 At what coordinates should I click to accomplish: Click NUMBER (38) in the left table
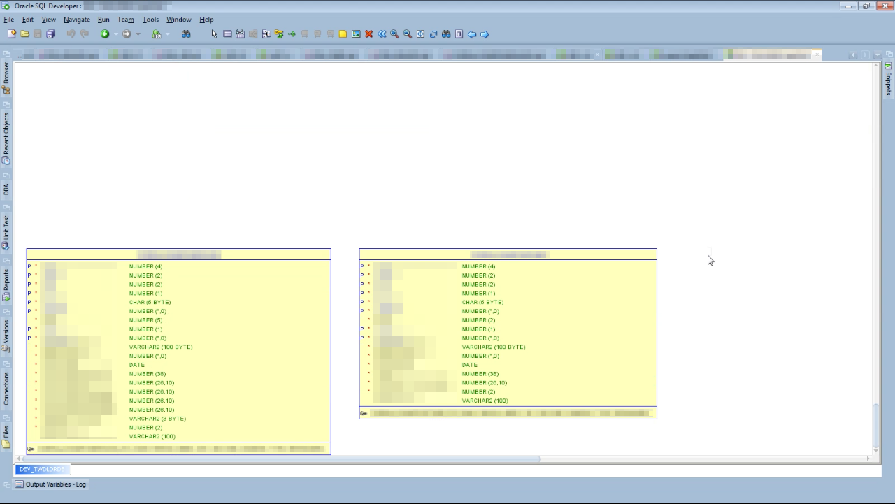click(x=148, y=374)
